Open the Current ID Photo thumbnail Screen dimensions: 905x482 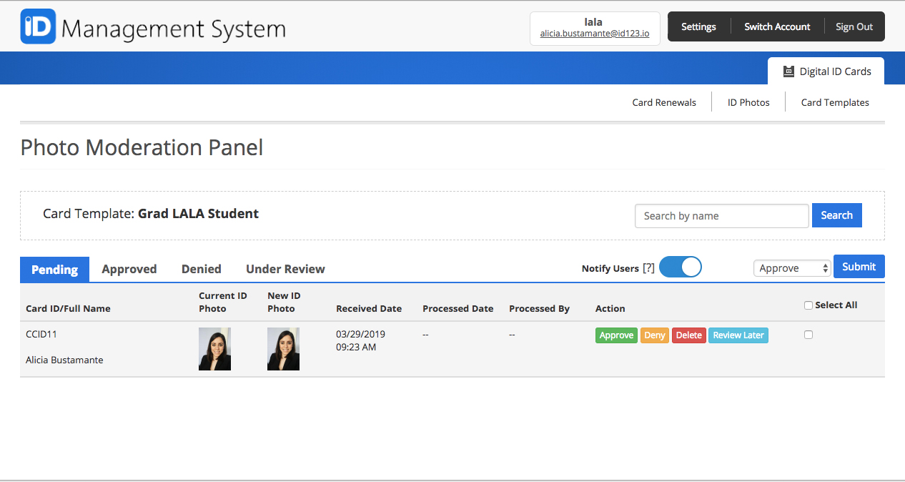tap(214, 349)
